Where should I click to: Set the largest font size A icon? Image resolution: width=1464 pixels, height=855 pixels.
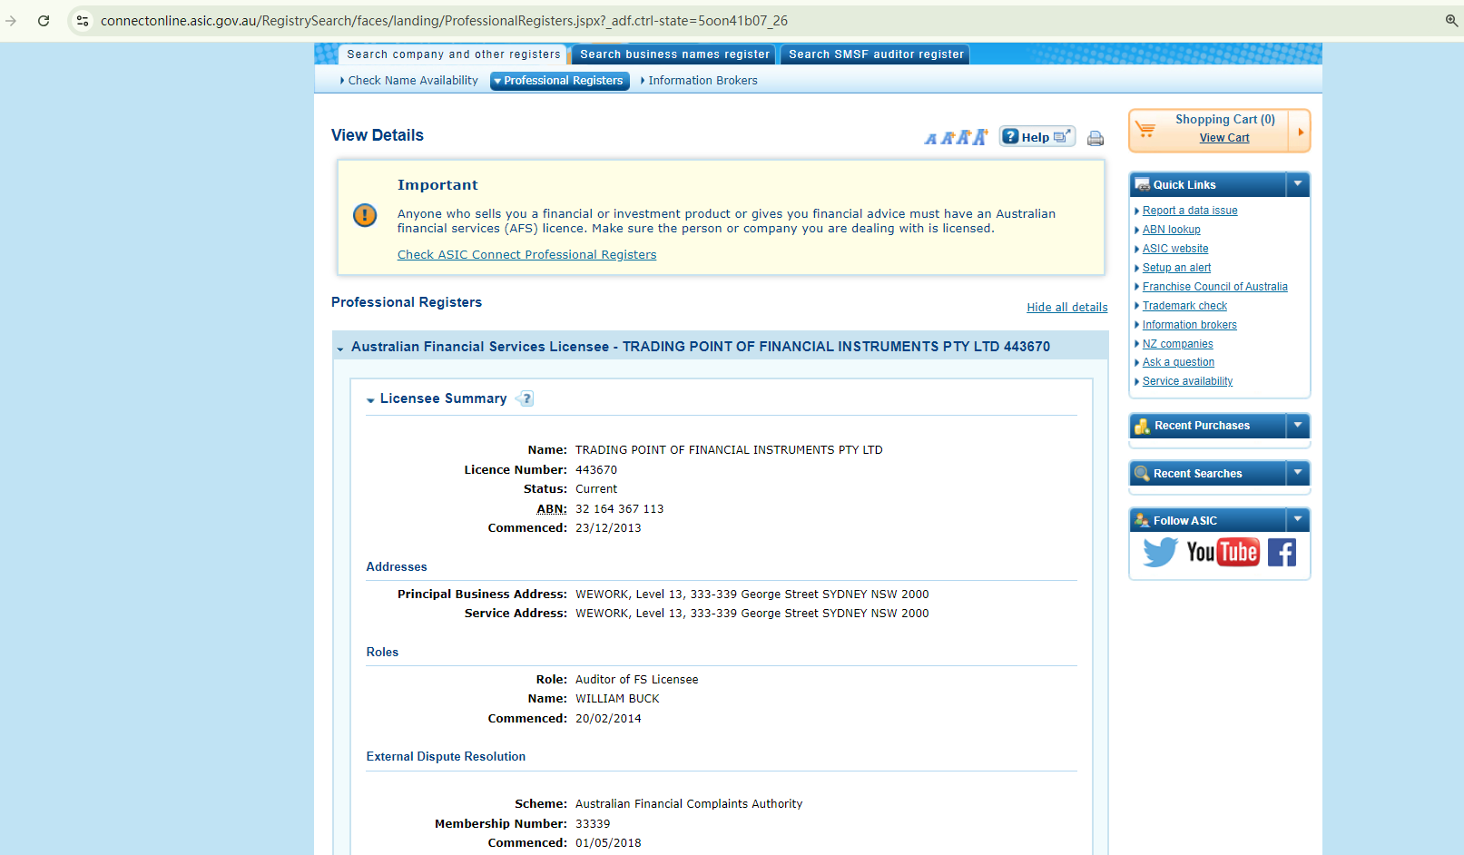pyautogui.click(x=980, y=136)
